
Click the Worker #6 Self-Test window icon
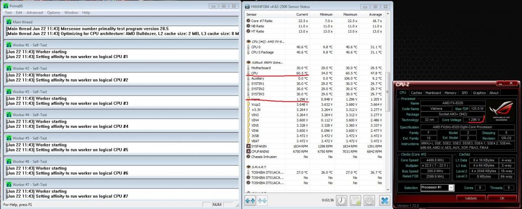[9, 161]
